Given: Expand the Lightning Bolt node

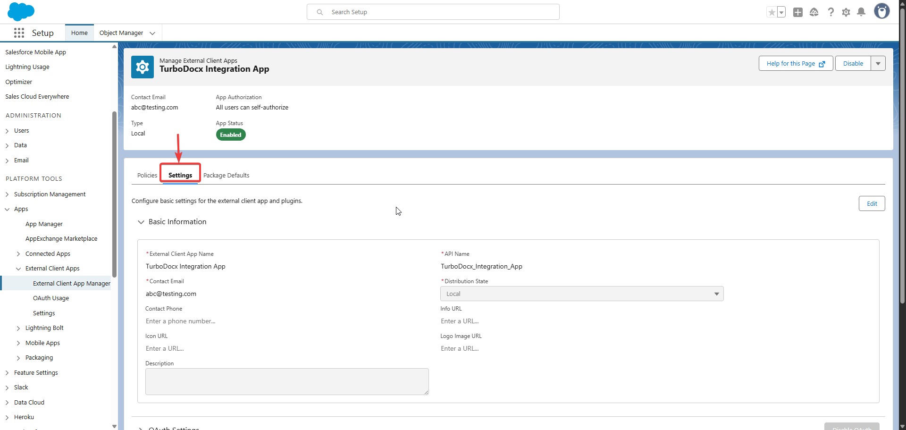Looking at the screenshot, I should [x=18, y=328].
